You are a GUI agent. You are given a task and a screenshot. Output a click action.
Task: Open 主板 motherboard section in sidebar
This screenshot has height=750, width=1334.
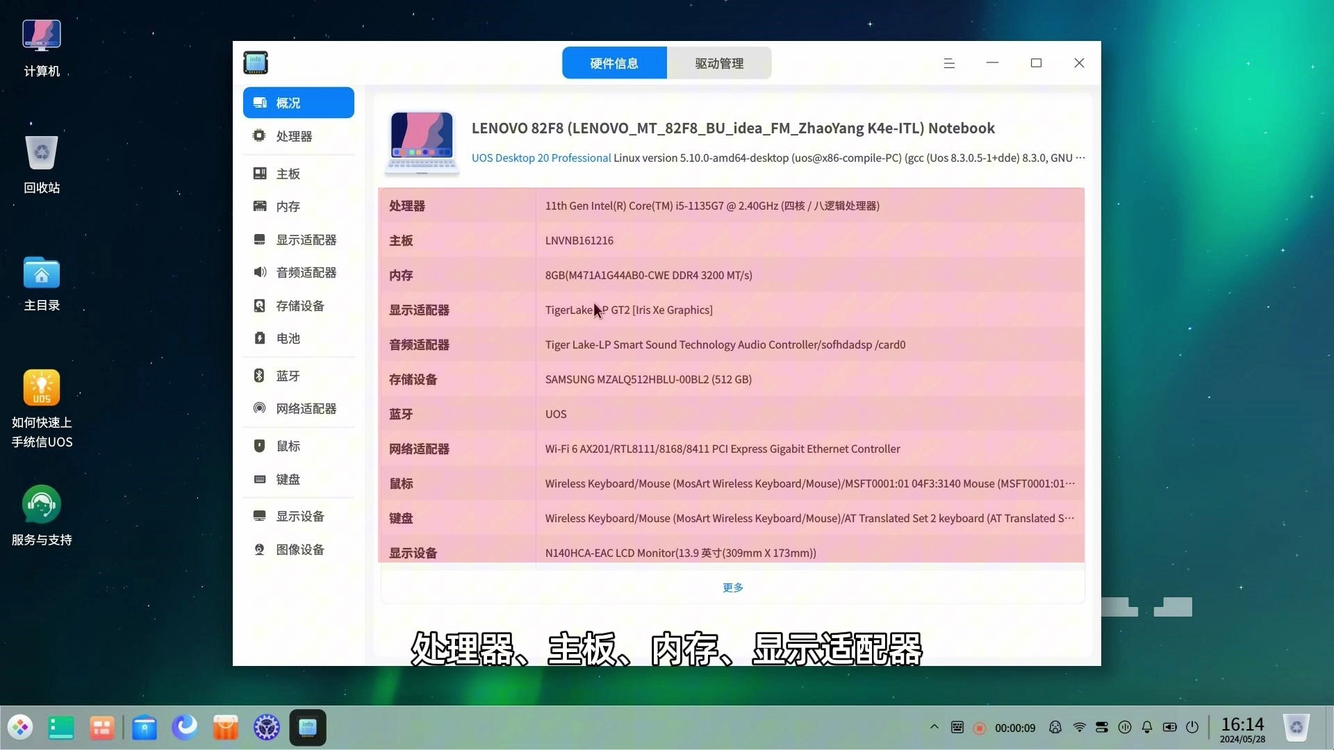pyautogui.click(x=298, y=174)
